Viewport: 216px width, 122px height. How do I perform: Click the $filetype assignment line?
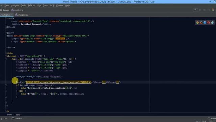pyautogui.click(x=42, y=68)
